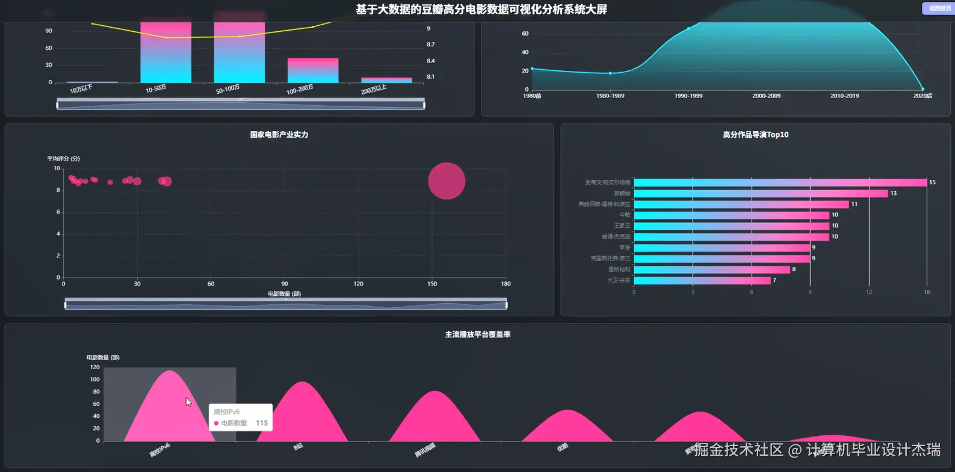Select the left handle of the top bar chart zoom slider

(x=58, y=105)
